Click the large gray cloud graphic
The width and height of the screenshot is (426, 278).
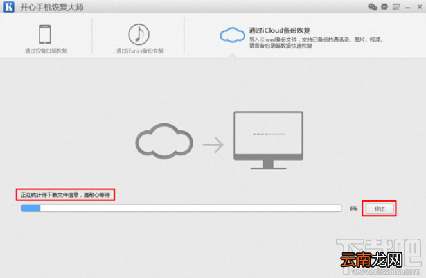click(164, 141)
